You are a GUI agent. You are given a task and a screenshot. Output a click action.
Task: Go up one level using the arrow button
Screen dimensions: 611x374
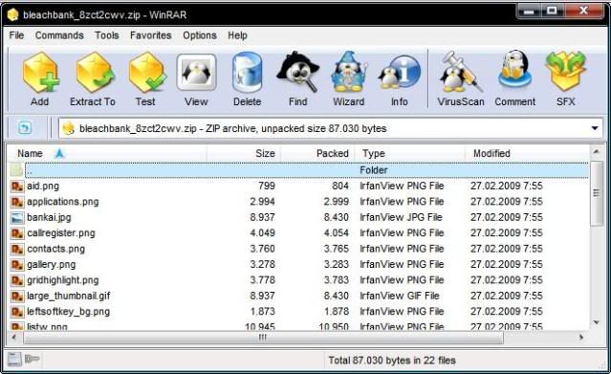[25, 127]
